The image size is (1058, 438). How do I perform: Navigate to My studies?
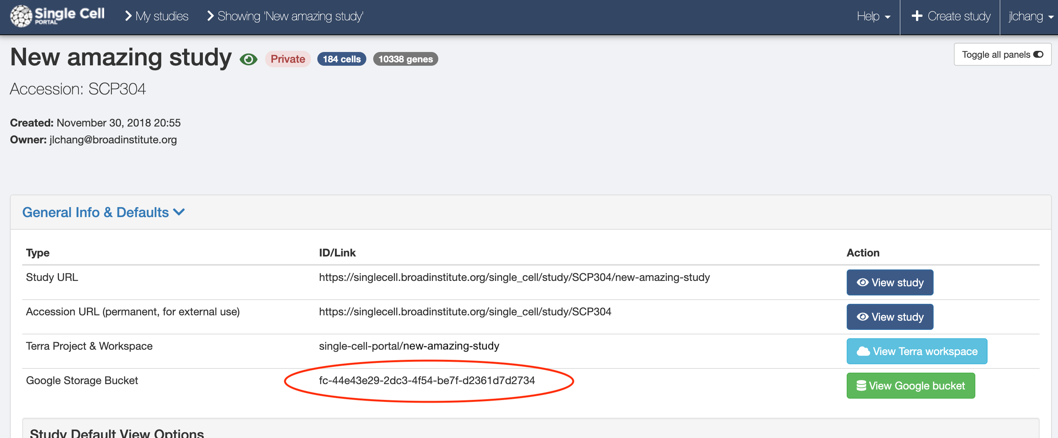click(x=162, y=16)
